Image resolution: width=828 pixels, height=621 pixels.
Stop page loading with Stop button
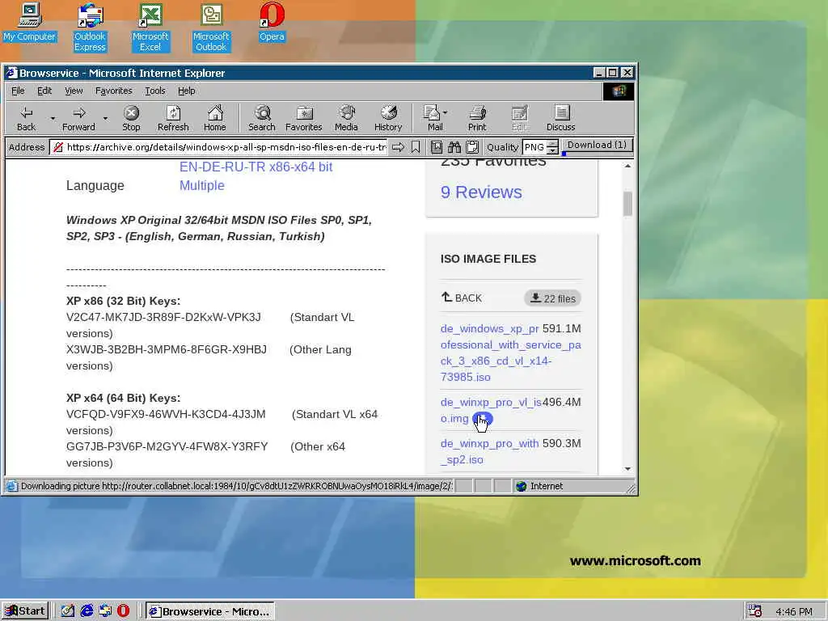point(131,118)
